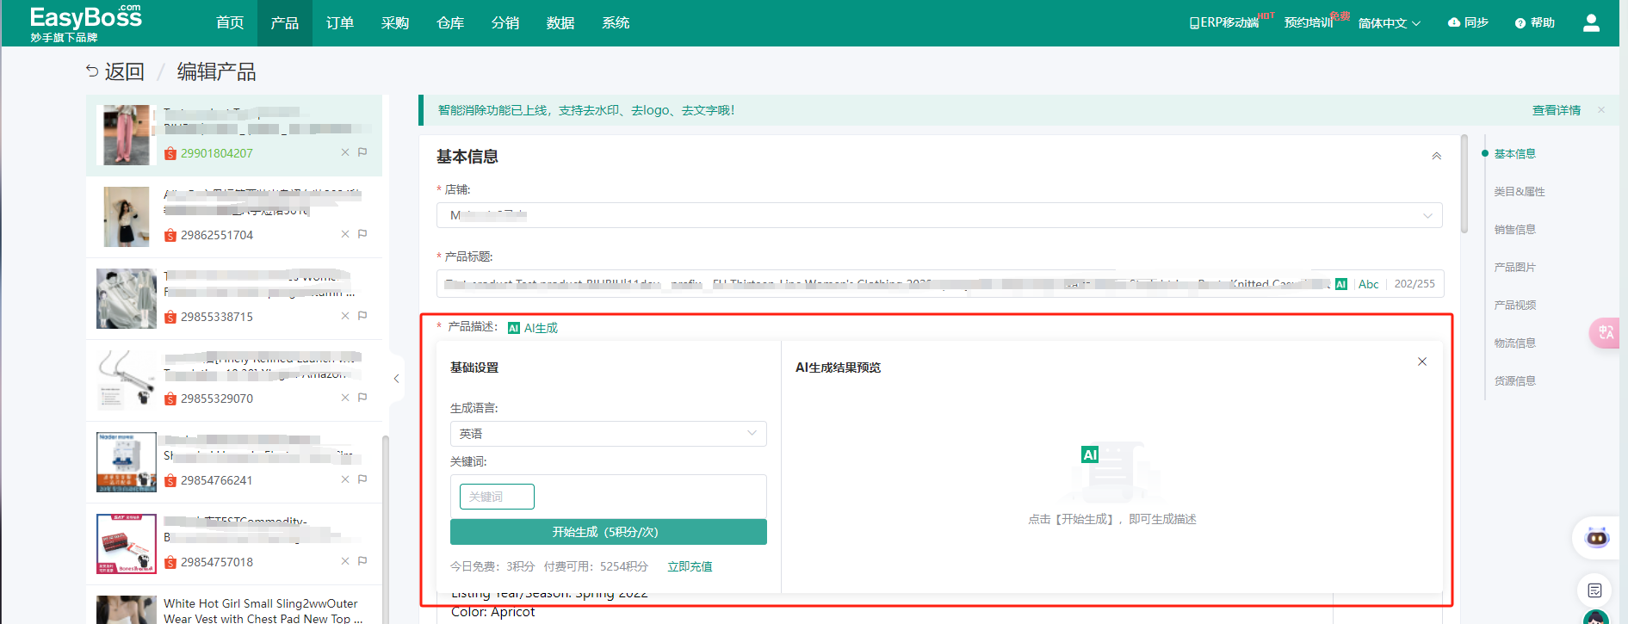Image resolution: width=1628 pixels, height=624 pixels.
Task: Click 查看详情 in the notice banner
Action: coord(1556,110)
